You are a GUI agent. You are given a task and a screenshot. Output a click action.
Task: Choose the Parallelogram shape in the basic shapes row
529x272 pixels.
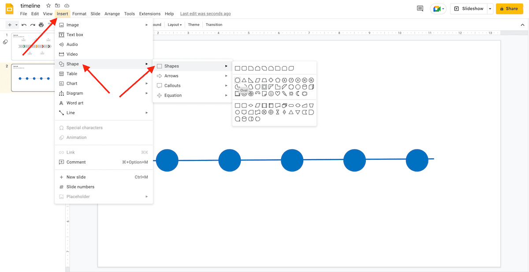click(257, 80)
